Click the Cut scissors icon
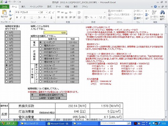Image resolution: width=168 pixels, height=126 pixels. (x=10, y=11)
